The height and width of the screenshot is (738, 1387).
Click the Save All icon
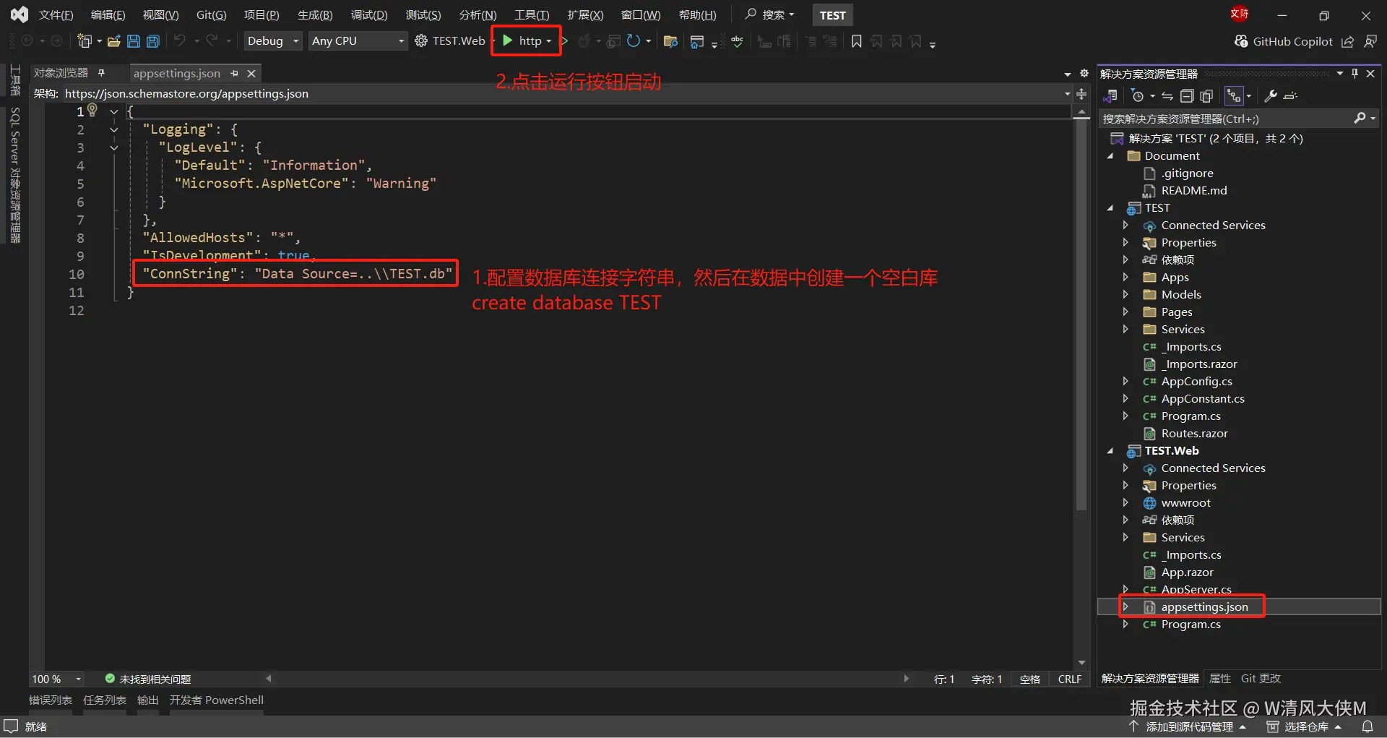(153, 41)
